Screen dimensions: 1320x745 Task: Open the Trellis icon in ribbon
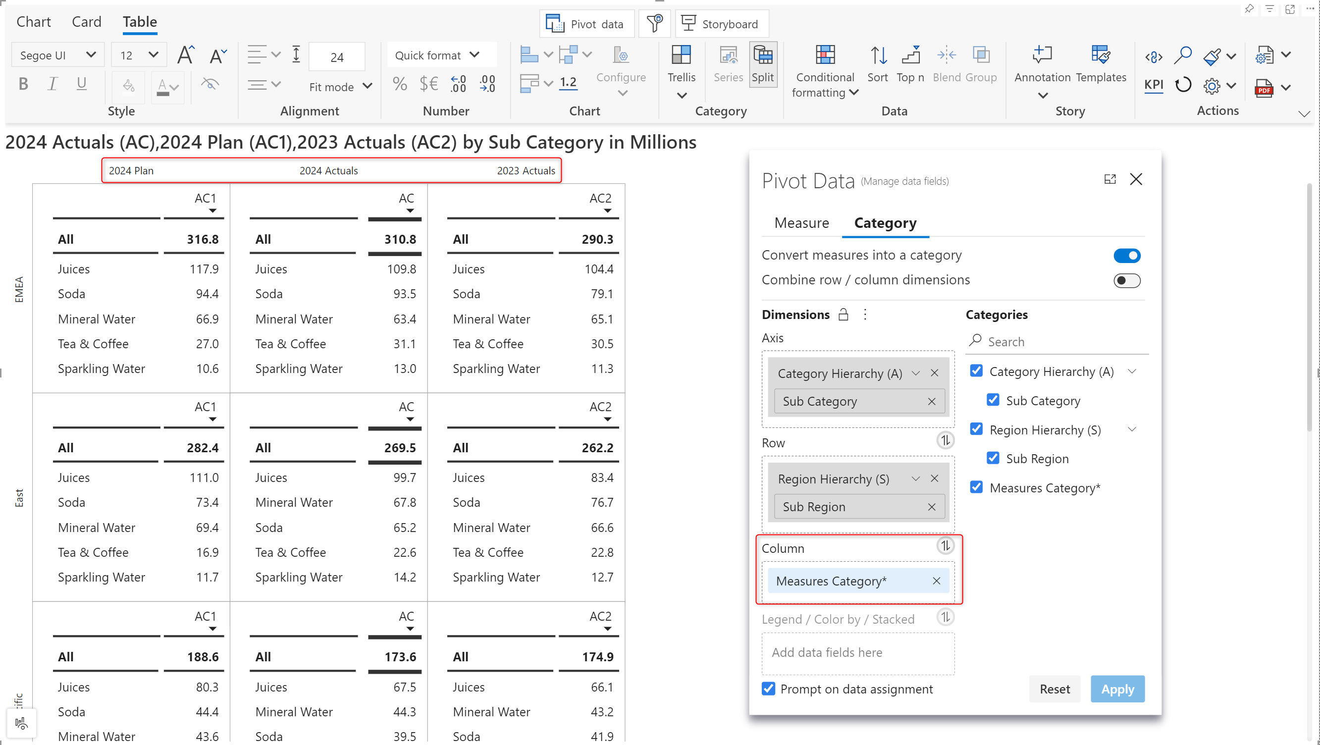[681, 56]
